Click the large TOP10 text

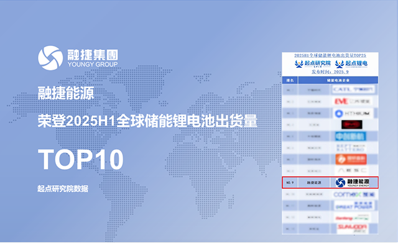(x=80, y=159)
